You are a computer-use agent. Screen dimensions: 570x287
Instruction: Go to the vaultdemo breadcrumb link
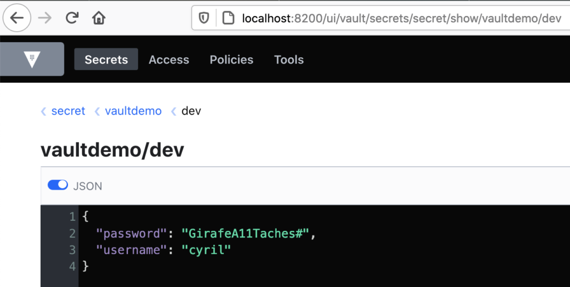(x=134, y=111)
